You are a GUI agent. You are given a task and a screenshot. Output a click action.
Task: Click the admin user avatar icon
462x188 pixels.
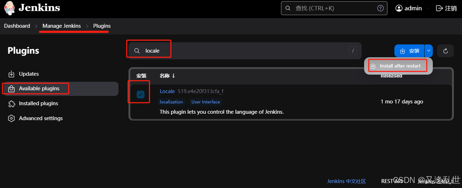399,8
